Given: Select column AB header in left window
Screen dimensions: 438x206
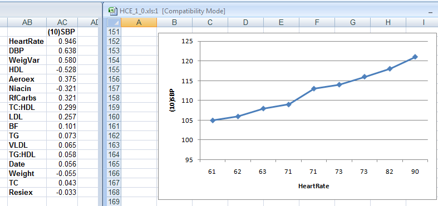Looking at the screenshot, I should (27, 23).
